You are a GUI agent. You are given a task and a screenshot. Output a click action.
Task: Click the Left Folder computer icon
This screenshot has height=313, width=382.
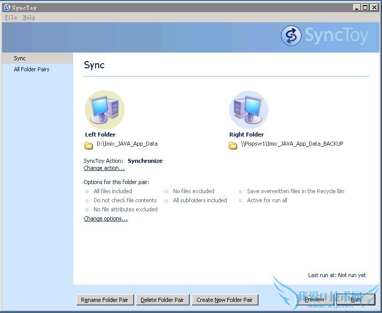click(x=105, y=110)
